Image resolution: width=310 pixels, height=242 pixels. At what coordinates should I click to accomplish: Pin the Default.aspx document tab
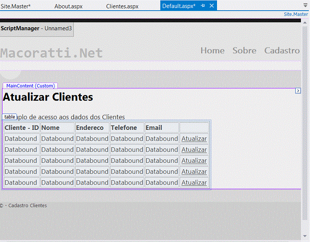tap(203, 6)
